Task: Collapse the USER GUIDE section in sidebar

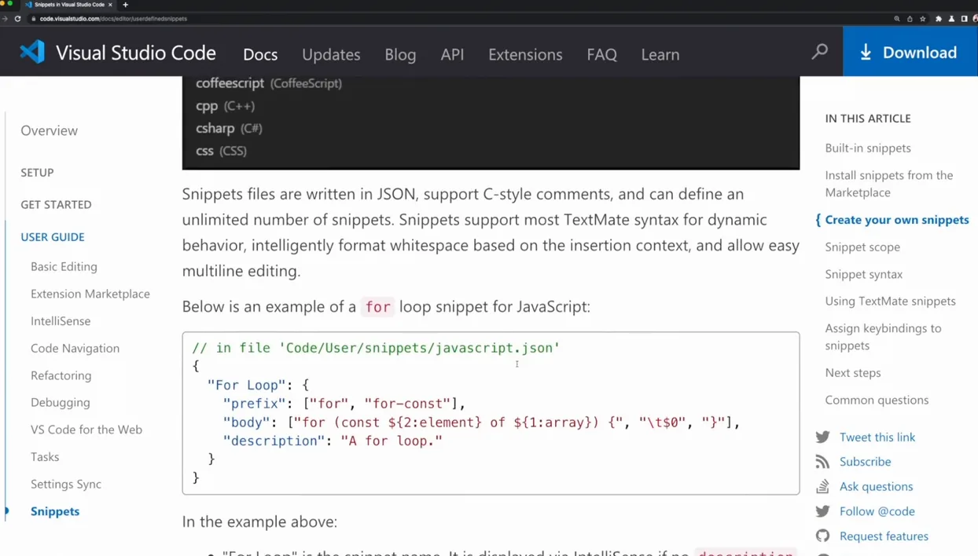Action: 52,236
